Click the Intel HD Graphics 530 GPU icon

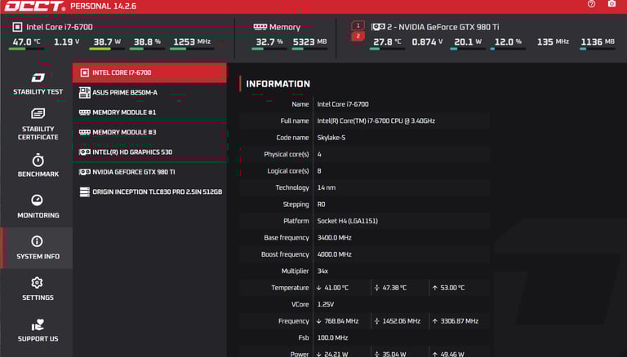[84, 152]
